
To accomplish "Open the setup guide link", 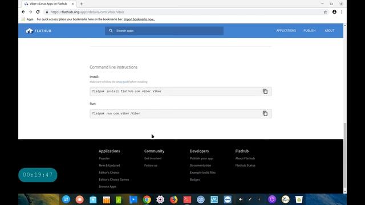I will coord(122,82).
